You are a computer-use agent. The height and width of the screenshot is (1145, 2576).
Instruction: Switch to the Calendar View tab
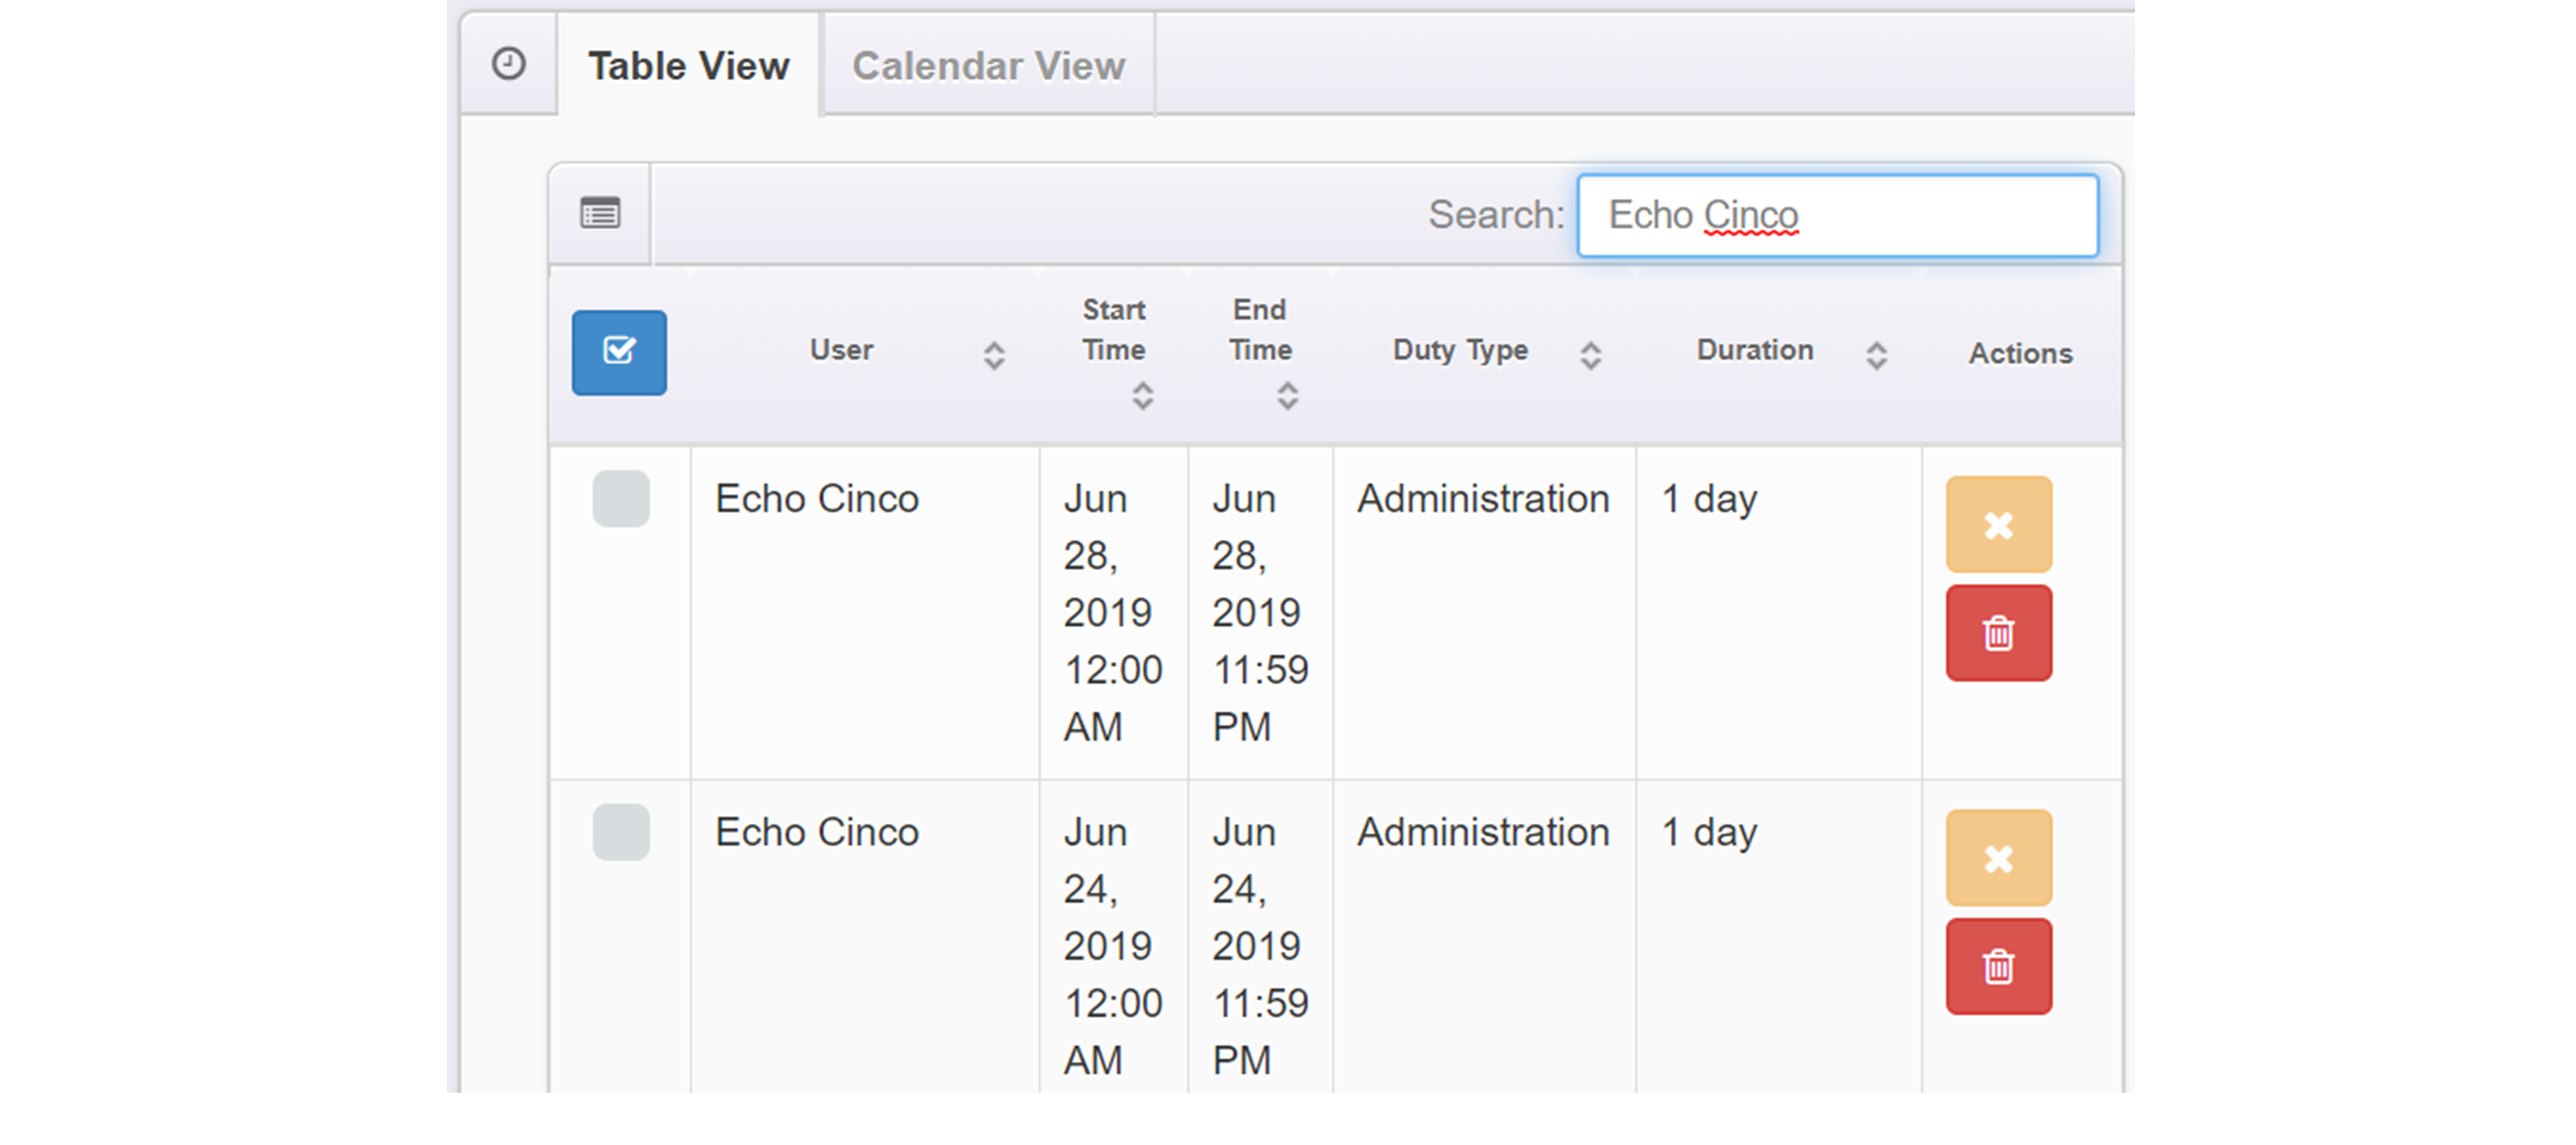(988, 66)
